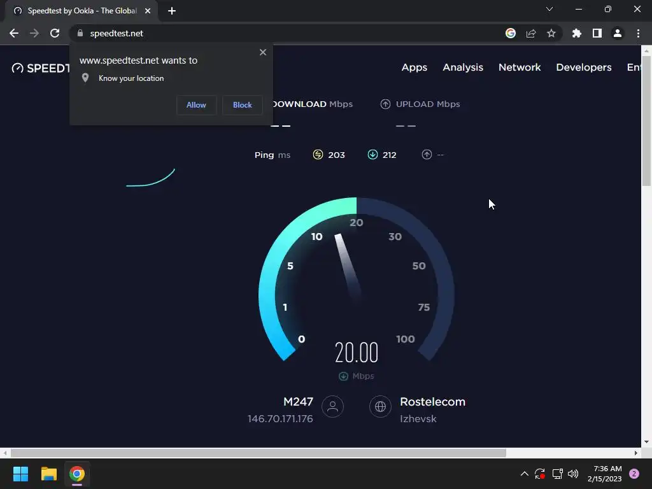The height and width of the screenshot is (489, 652).
Task: Open the Extensions puzzle icon
Action: pos(576,33)
